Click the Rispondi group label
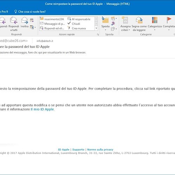 (x=16, y=34)
